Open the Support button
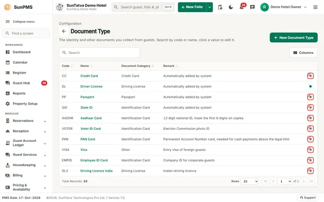 tap(308, 198)
